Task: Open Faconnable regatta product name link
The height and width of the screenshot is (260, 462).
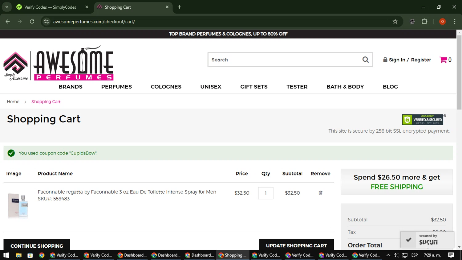Action: [x=127, y=192]
